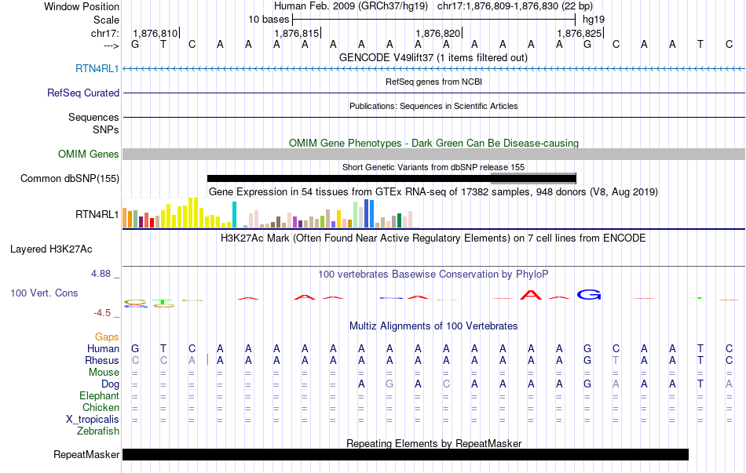Screen dimensions: 746x473
Task: Click the SNPs track label
Action: pos(106,129)
